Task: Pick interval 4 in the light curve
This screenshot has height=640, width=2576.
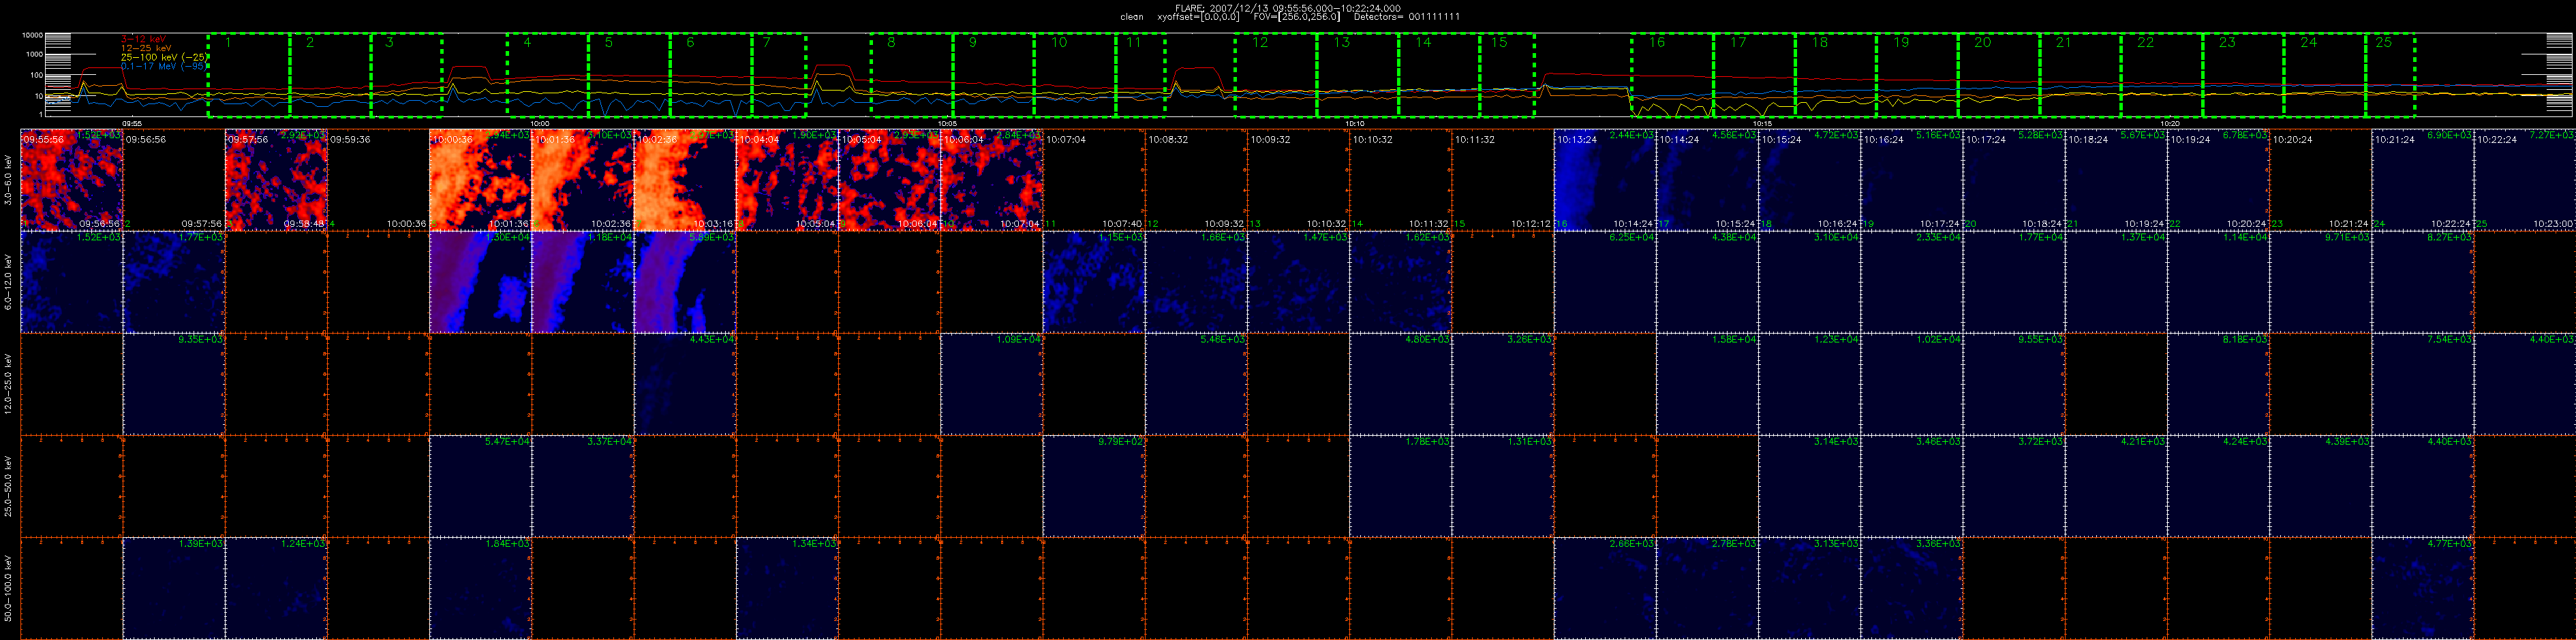Action: click(x=548, y=75)
